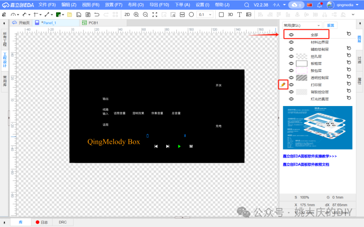Toggle visibility eye for 全部 layers

[291, 35]
